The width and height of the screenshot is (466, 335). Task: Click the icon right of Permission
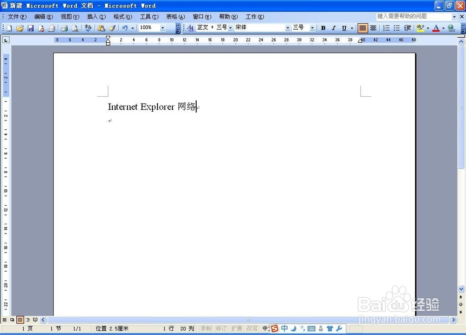pyautogui.click(x=52, y=28)
